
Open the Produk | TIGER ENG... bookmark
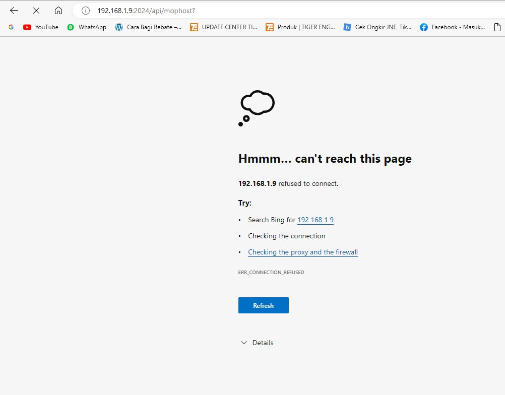(300, 27)
